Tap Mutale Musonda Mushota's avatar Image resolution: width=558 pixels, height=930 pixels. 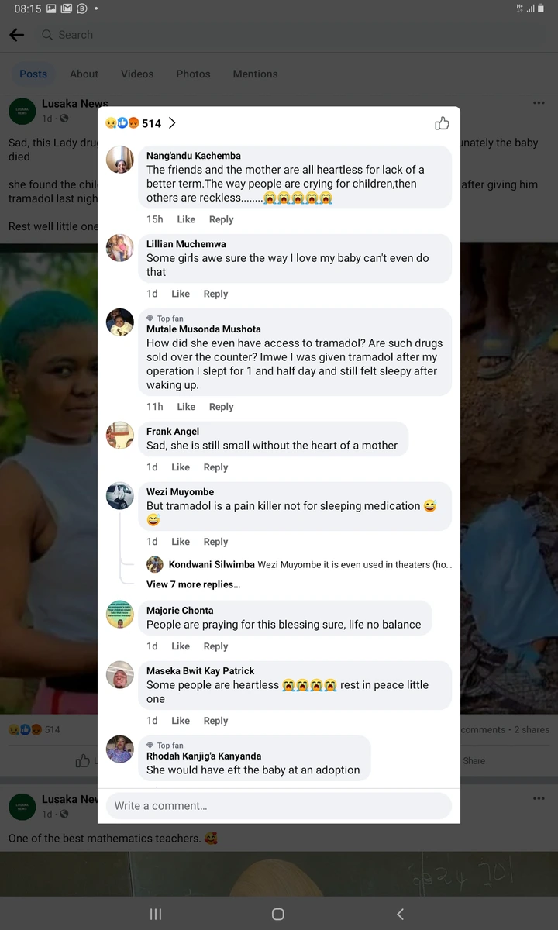click(120, 322)
